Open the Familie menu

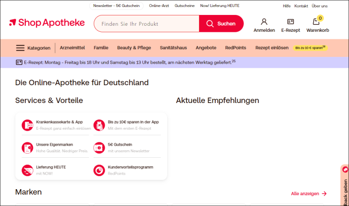(101, 48)
